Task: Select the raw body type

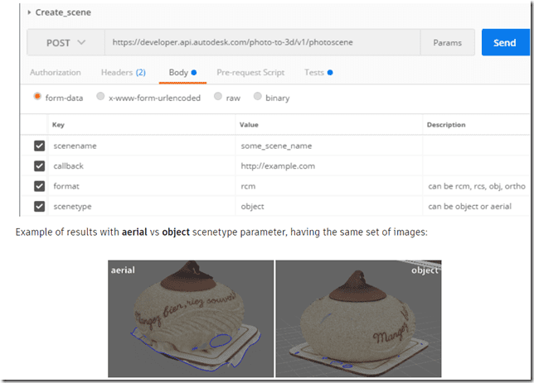Action: pyautogui.click(x=218, y=97)
